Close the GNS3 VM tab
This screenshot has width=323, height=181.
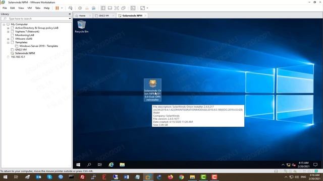coord(113,16)
